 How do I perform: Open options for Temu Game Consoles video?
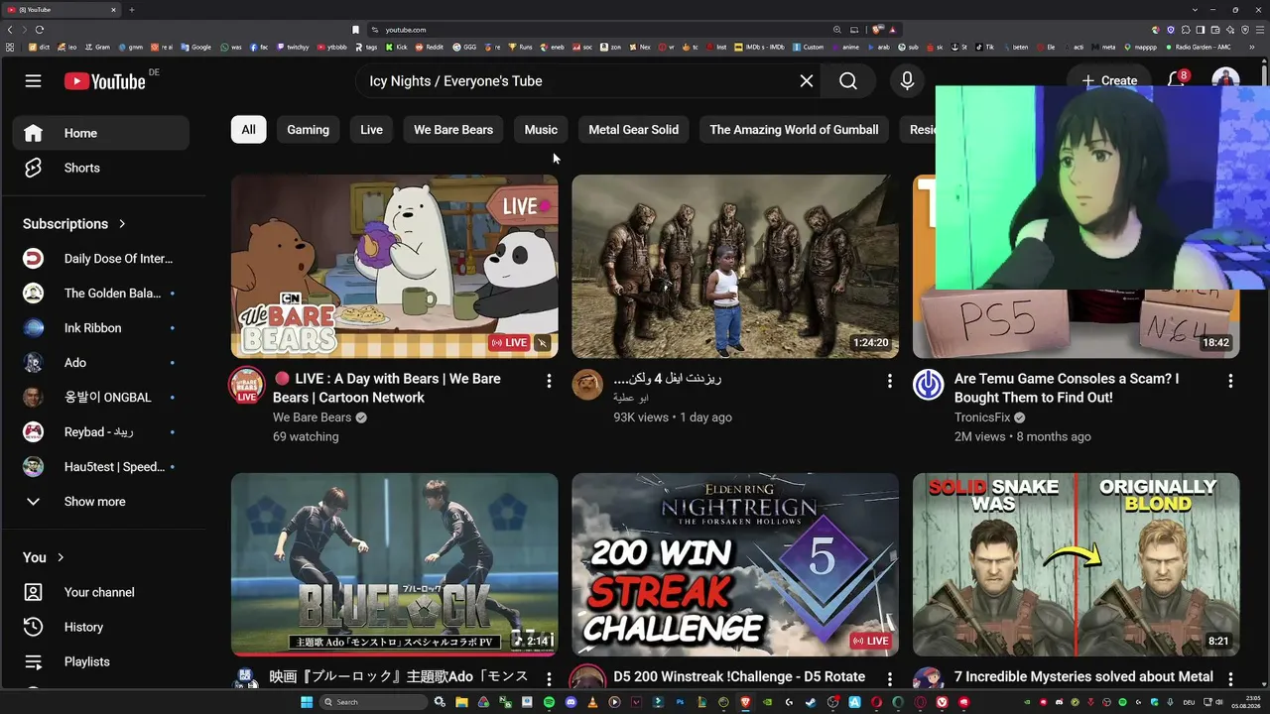pyautogui.click(x=1230, y=381)
